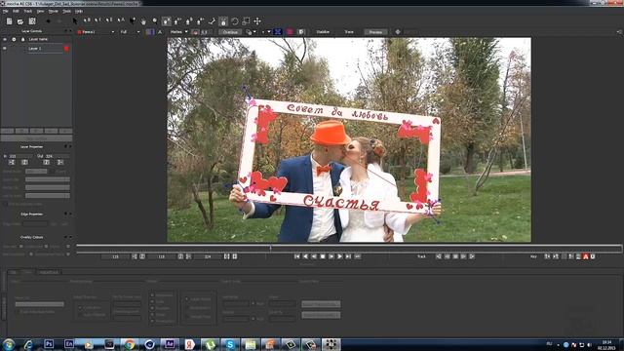Select the rotate tool
624x351 pixels.
click(235, 21)
